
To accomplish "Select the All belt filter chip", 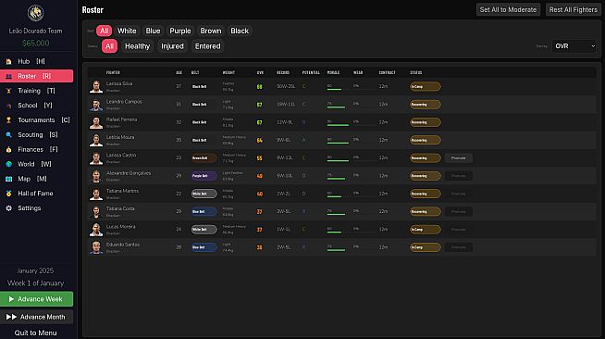I will tap(104, 31).
